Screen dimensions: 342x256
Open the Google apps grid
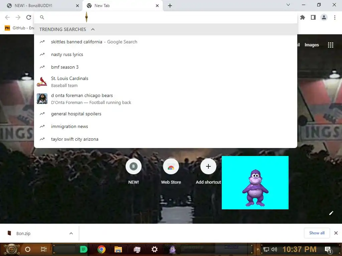pos(330,45)
